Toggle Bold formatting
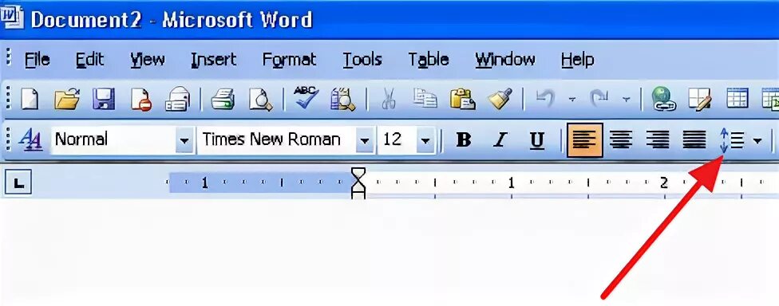The width and height of the screenshot is (779, 306). (463, 140)
